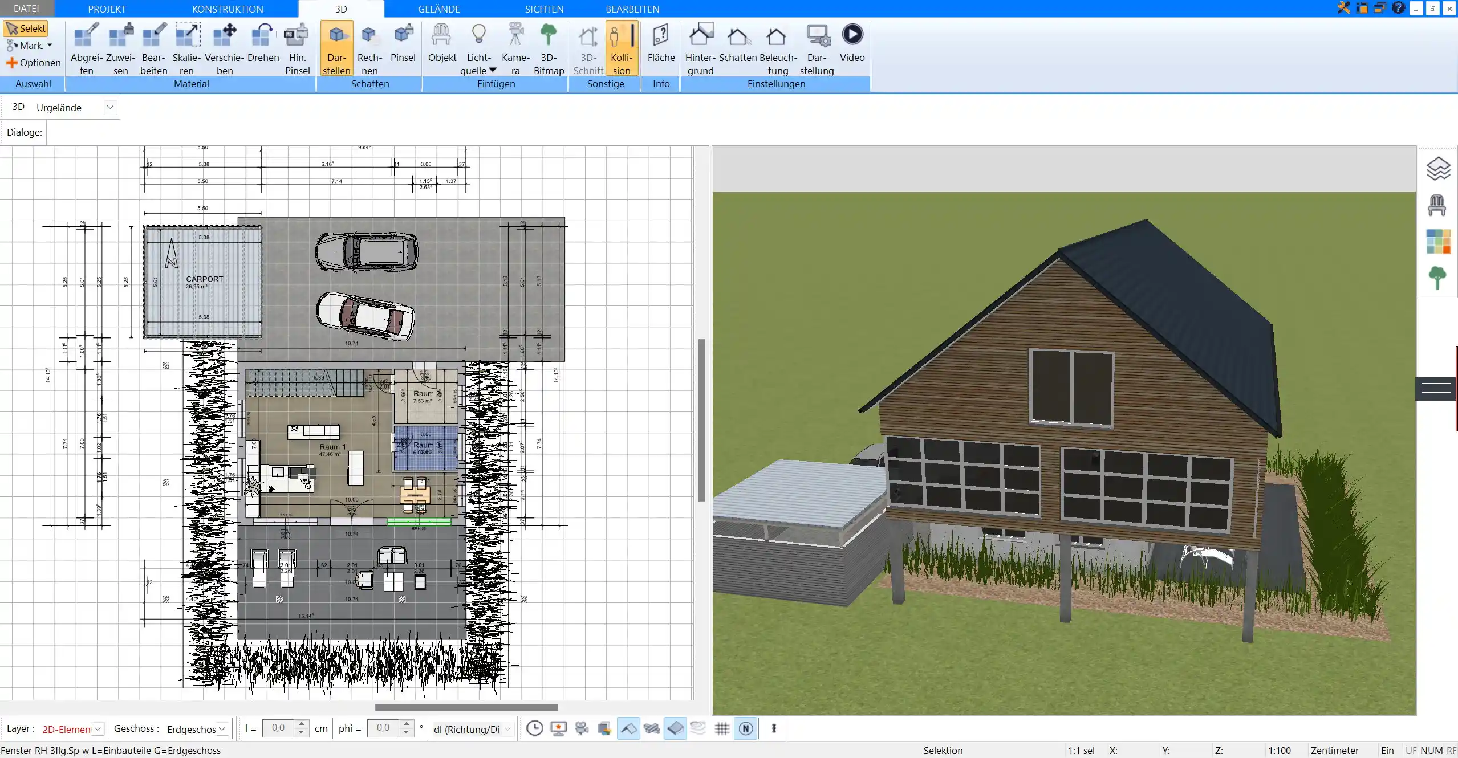Open Hintergrund settings

pos(700,49)
